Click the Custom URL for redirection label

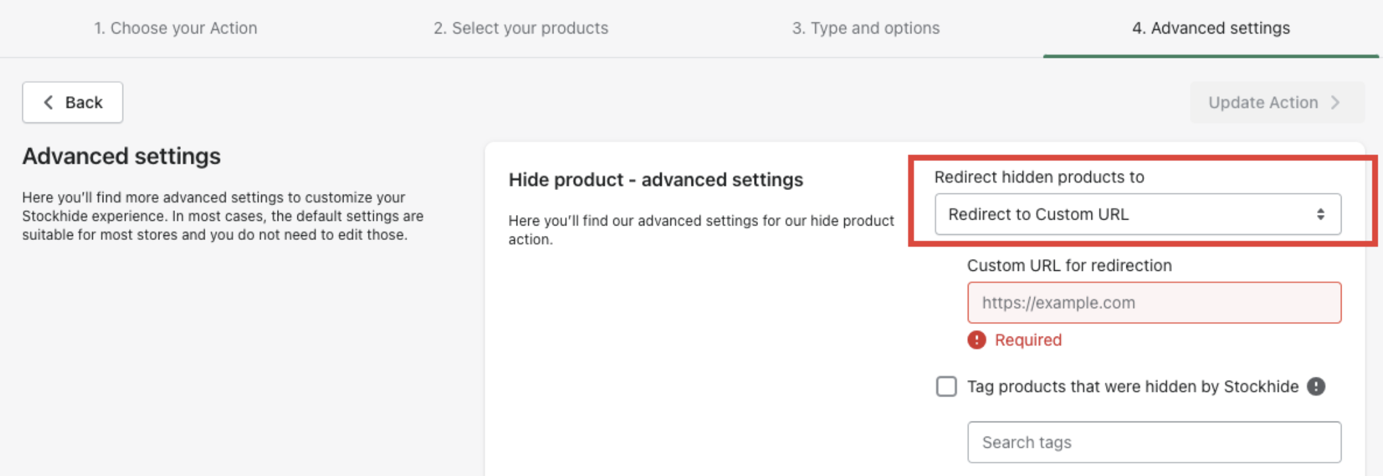(x=1069, y=266)
